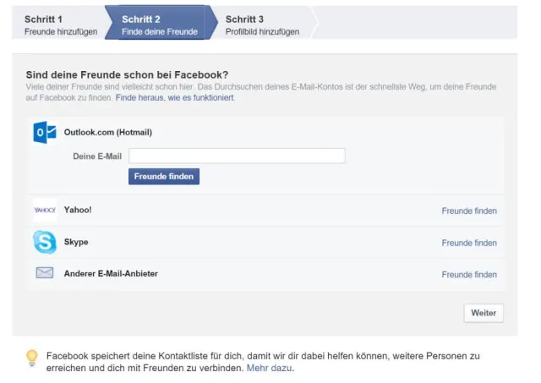The image size is (541, 383).
Task: Click Freunde finden for Anderer E-Mail-Anbieter
Action: 469,275
